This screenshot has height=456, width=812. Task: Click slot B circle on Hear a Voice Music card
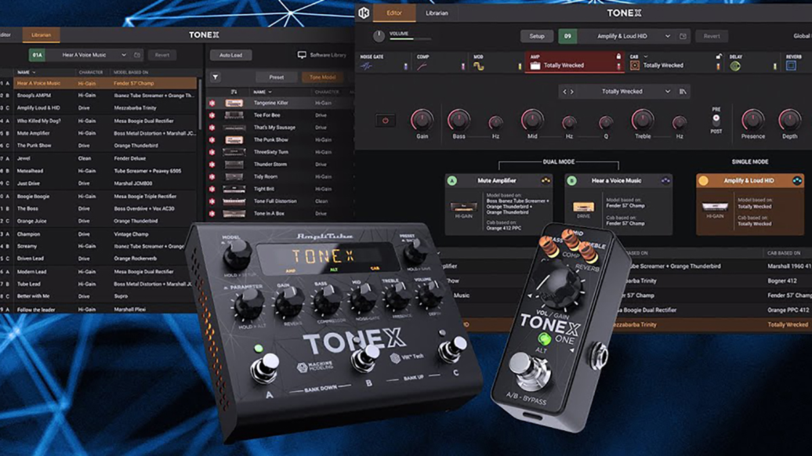572,181
